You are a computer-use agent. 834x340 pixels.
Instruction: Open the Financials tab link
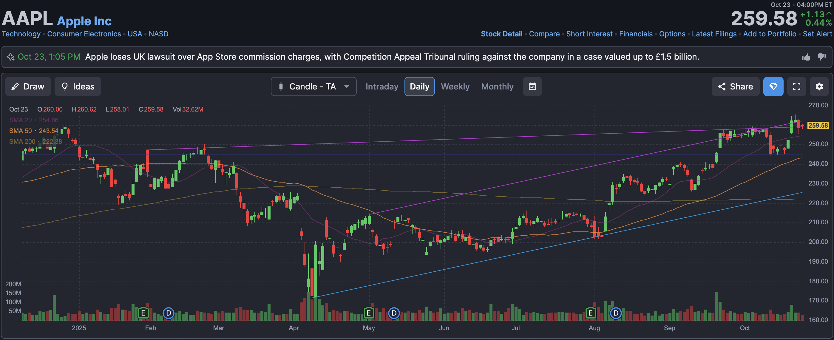coord(636,34)
